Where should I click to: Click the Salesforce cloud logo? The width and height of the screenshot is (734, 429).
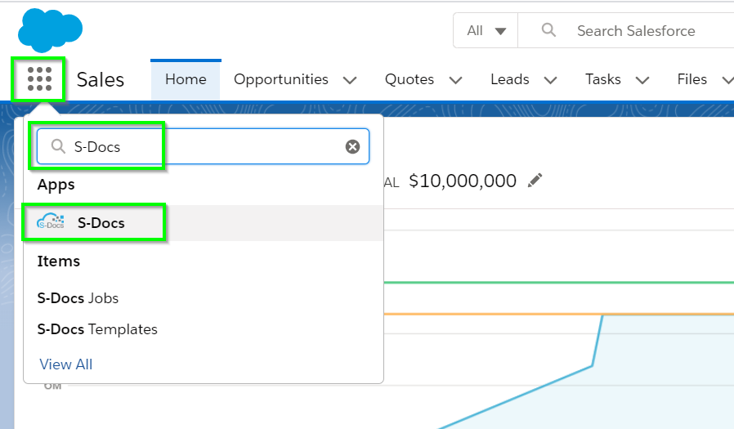click(x=50, y=30)
